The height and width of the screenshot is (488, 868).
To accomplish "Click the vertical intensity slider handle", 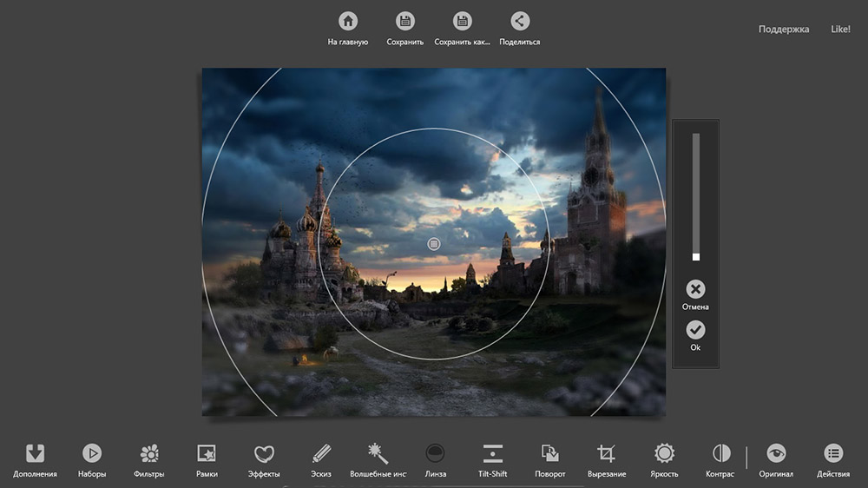I will point(696,257).
